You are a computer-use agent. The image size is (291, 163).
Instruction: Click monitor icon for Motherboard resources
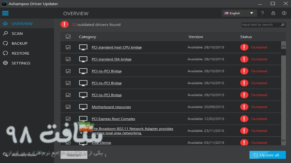coord(83,107)
